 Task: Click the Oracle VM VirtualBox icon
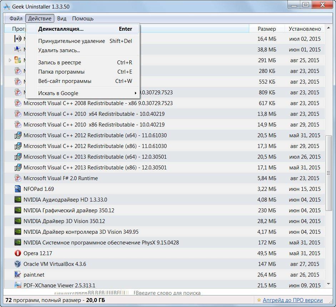point(17,264)
